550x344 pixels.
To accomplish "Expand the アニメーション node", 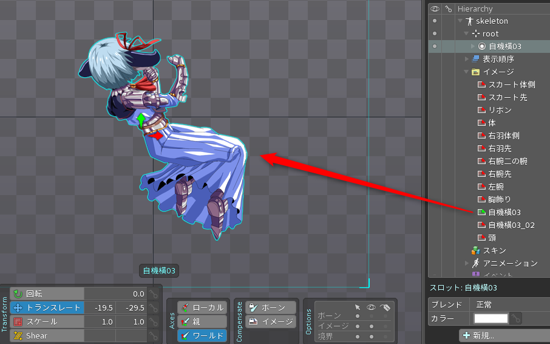I will pyautogui.click(x=466, y=263).
